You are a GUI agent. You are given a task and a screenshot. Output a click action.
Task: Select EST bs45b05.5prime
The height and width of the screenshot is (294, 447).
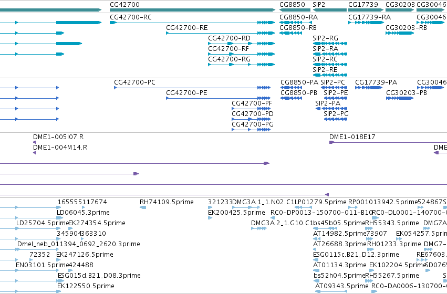click(x=325, y=228)
